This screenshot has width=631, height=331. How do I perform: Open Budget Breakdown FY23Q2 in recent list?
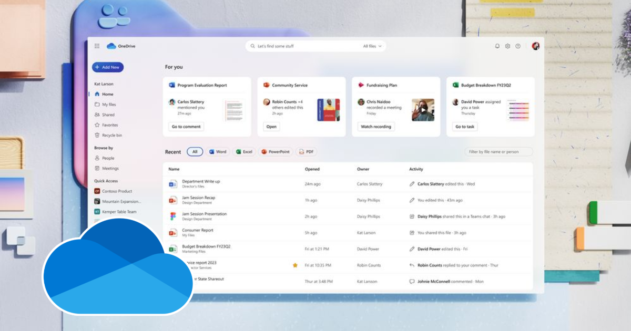(206, 246)
